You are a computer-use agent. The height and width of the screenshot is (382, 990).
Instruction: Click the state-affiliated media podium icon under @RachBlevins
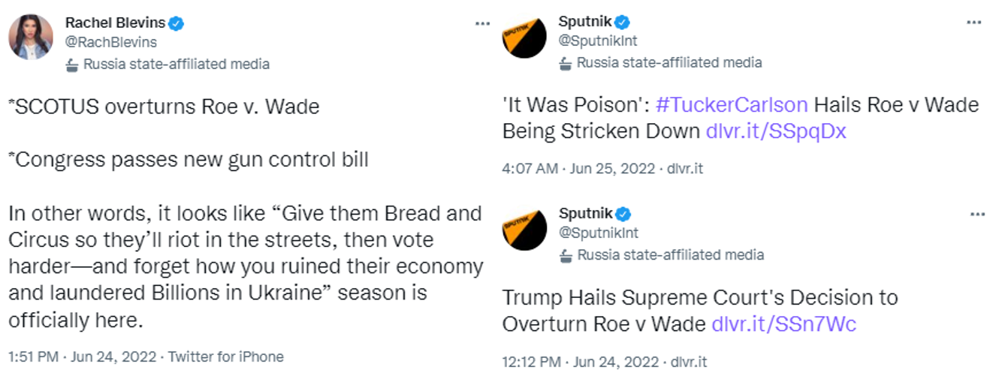[72, 65]
